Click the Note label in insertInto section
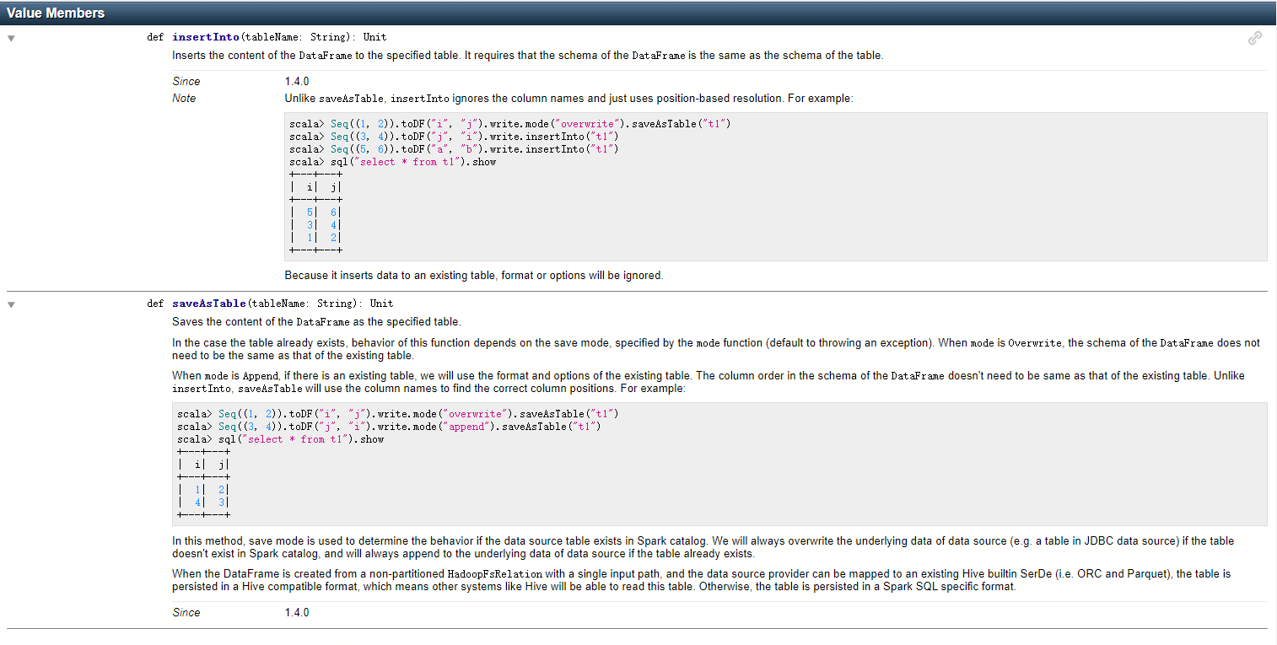Viewport: 1277px width, 645px height. pyautogui.click(x=184, y=98)
